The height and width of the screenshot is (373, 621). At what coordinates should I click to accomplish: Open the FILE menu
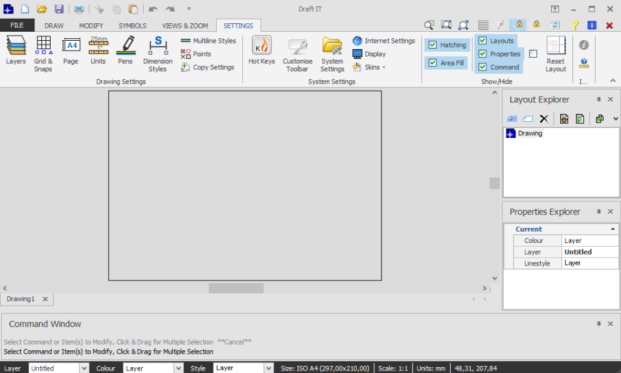click(x=17, y=25)
